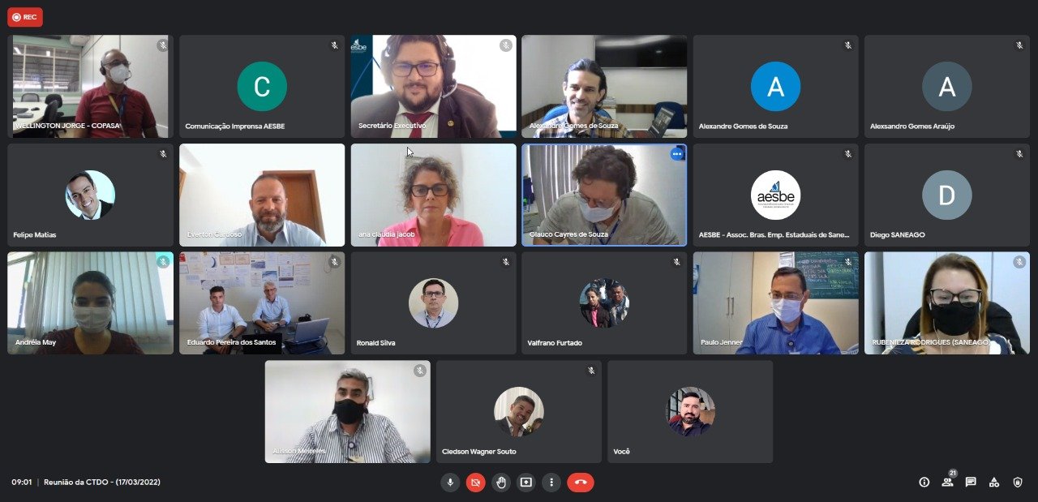Leave the call with red hang-up button
1038x502 pixels.
point(581,483)
